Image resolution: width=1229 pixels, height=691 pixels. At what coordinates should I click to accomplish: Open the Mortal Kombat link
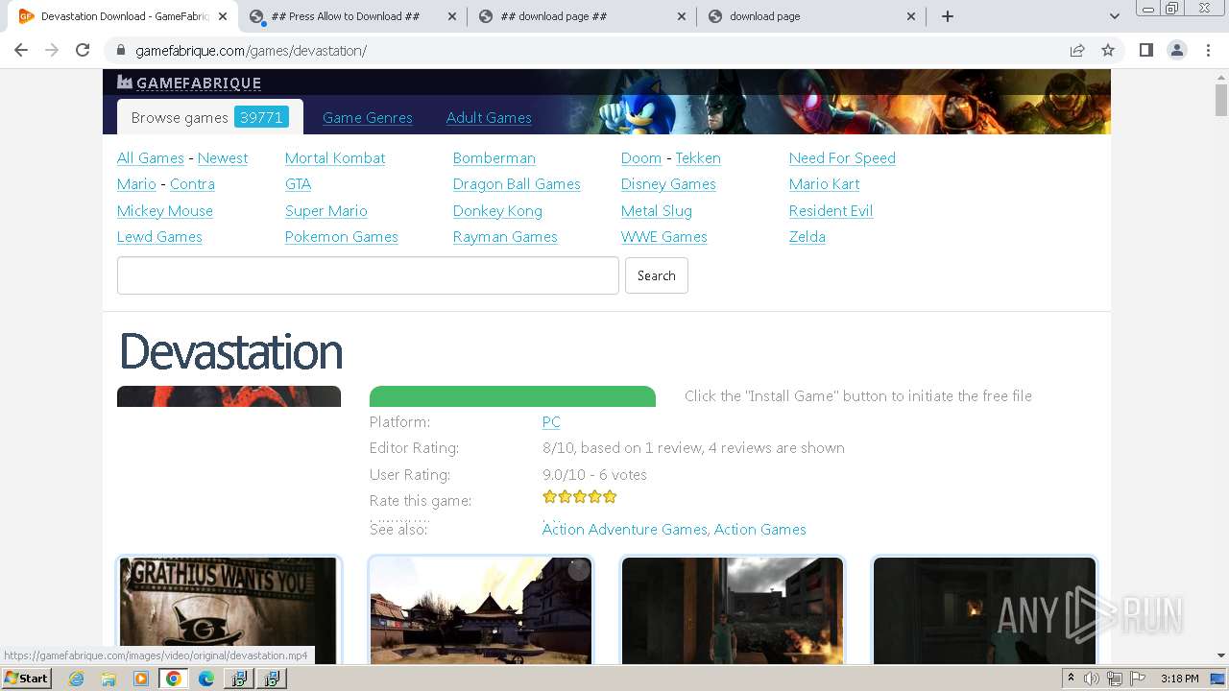click(335, 158)
